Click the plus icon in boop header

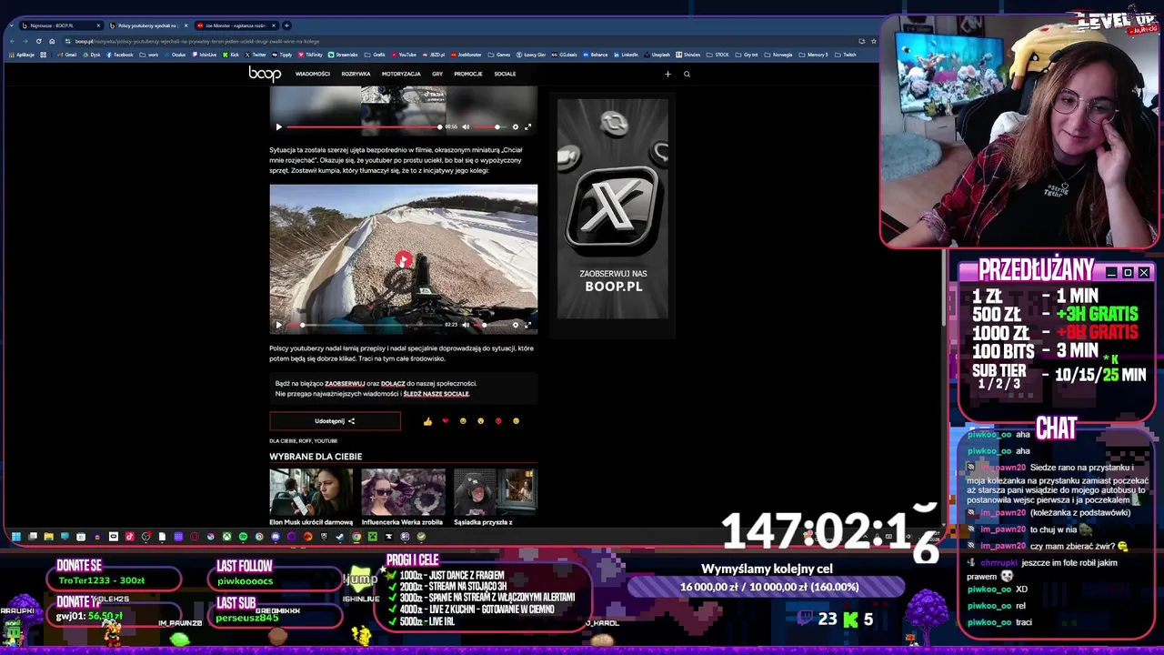pyautogui.click(x=667, y=74)
